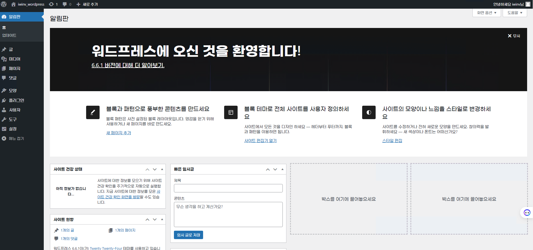The width and height of the screenshot is (533, 250).
Task: Open updates icon in admin bar
Action: pos(51,4)
